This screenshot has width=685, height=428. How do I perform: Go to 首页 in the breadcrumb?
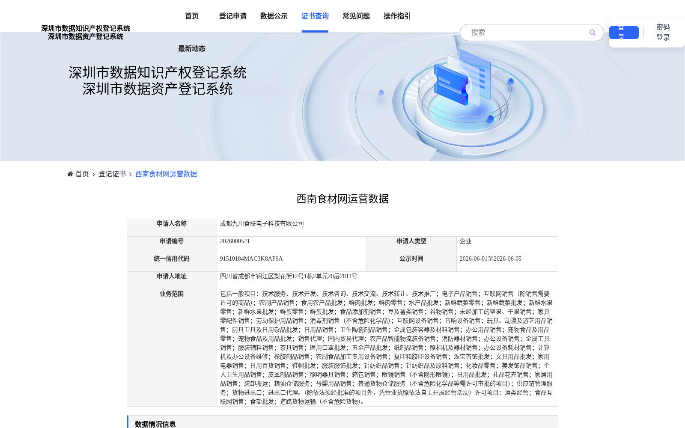82,174
